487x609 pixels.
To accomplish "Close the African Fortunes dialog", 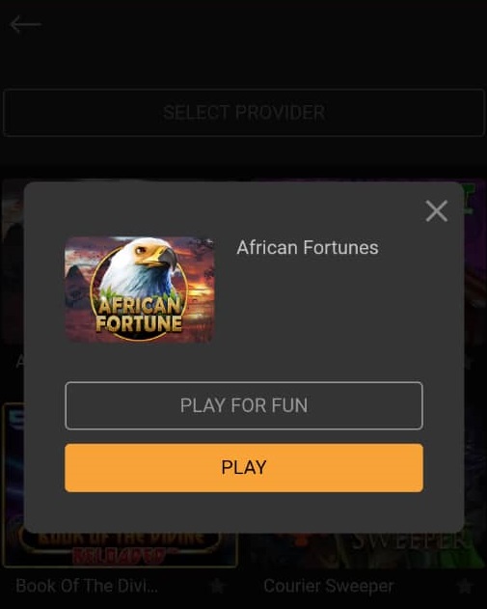I will click(437, 211).
